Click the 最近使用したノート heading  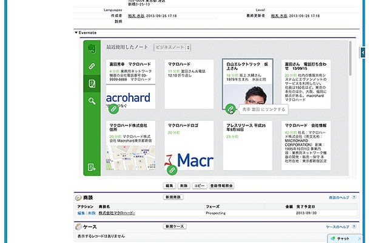point(127,47)
